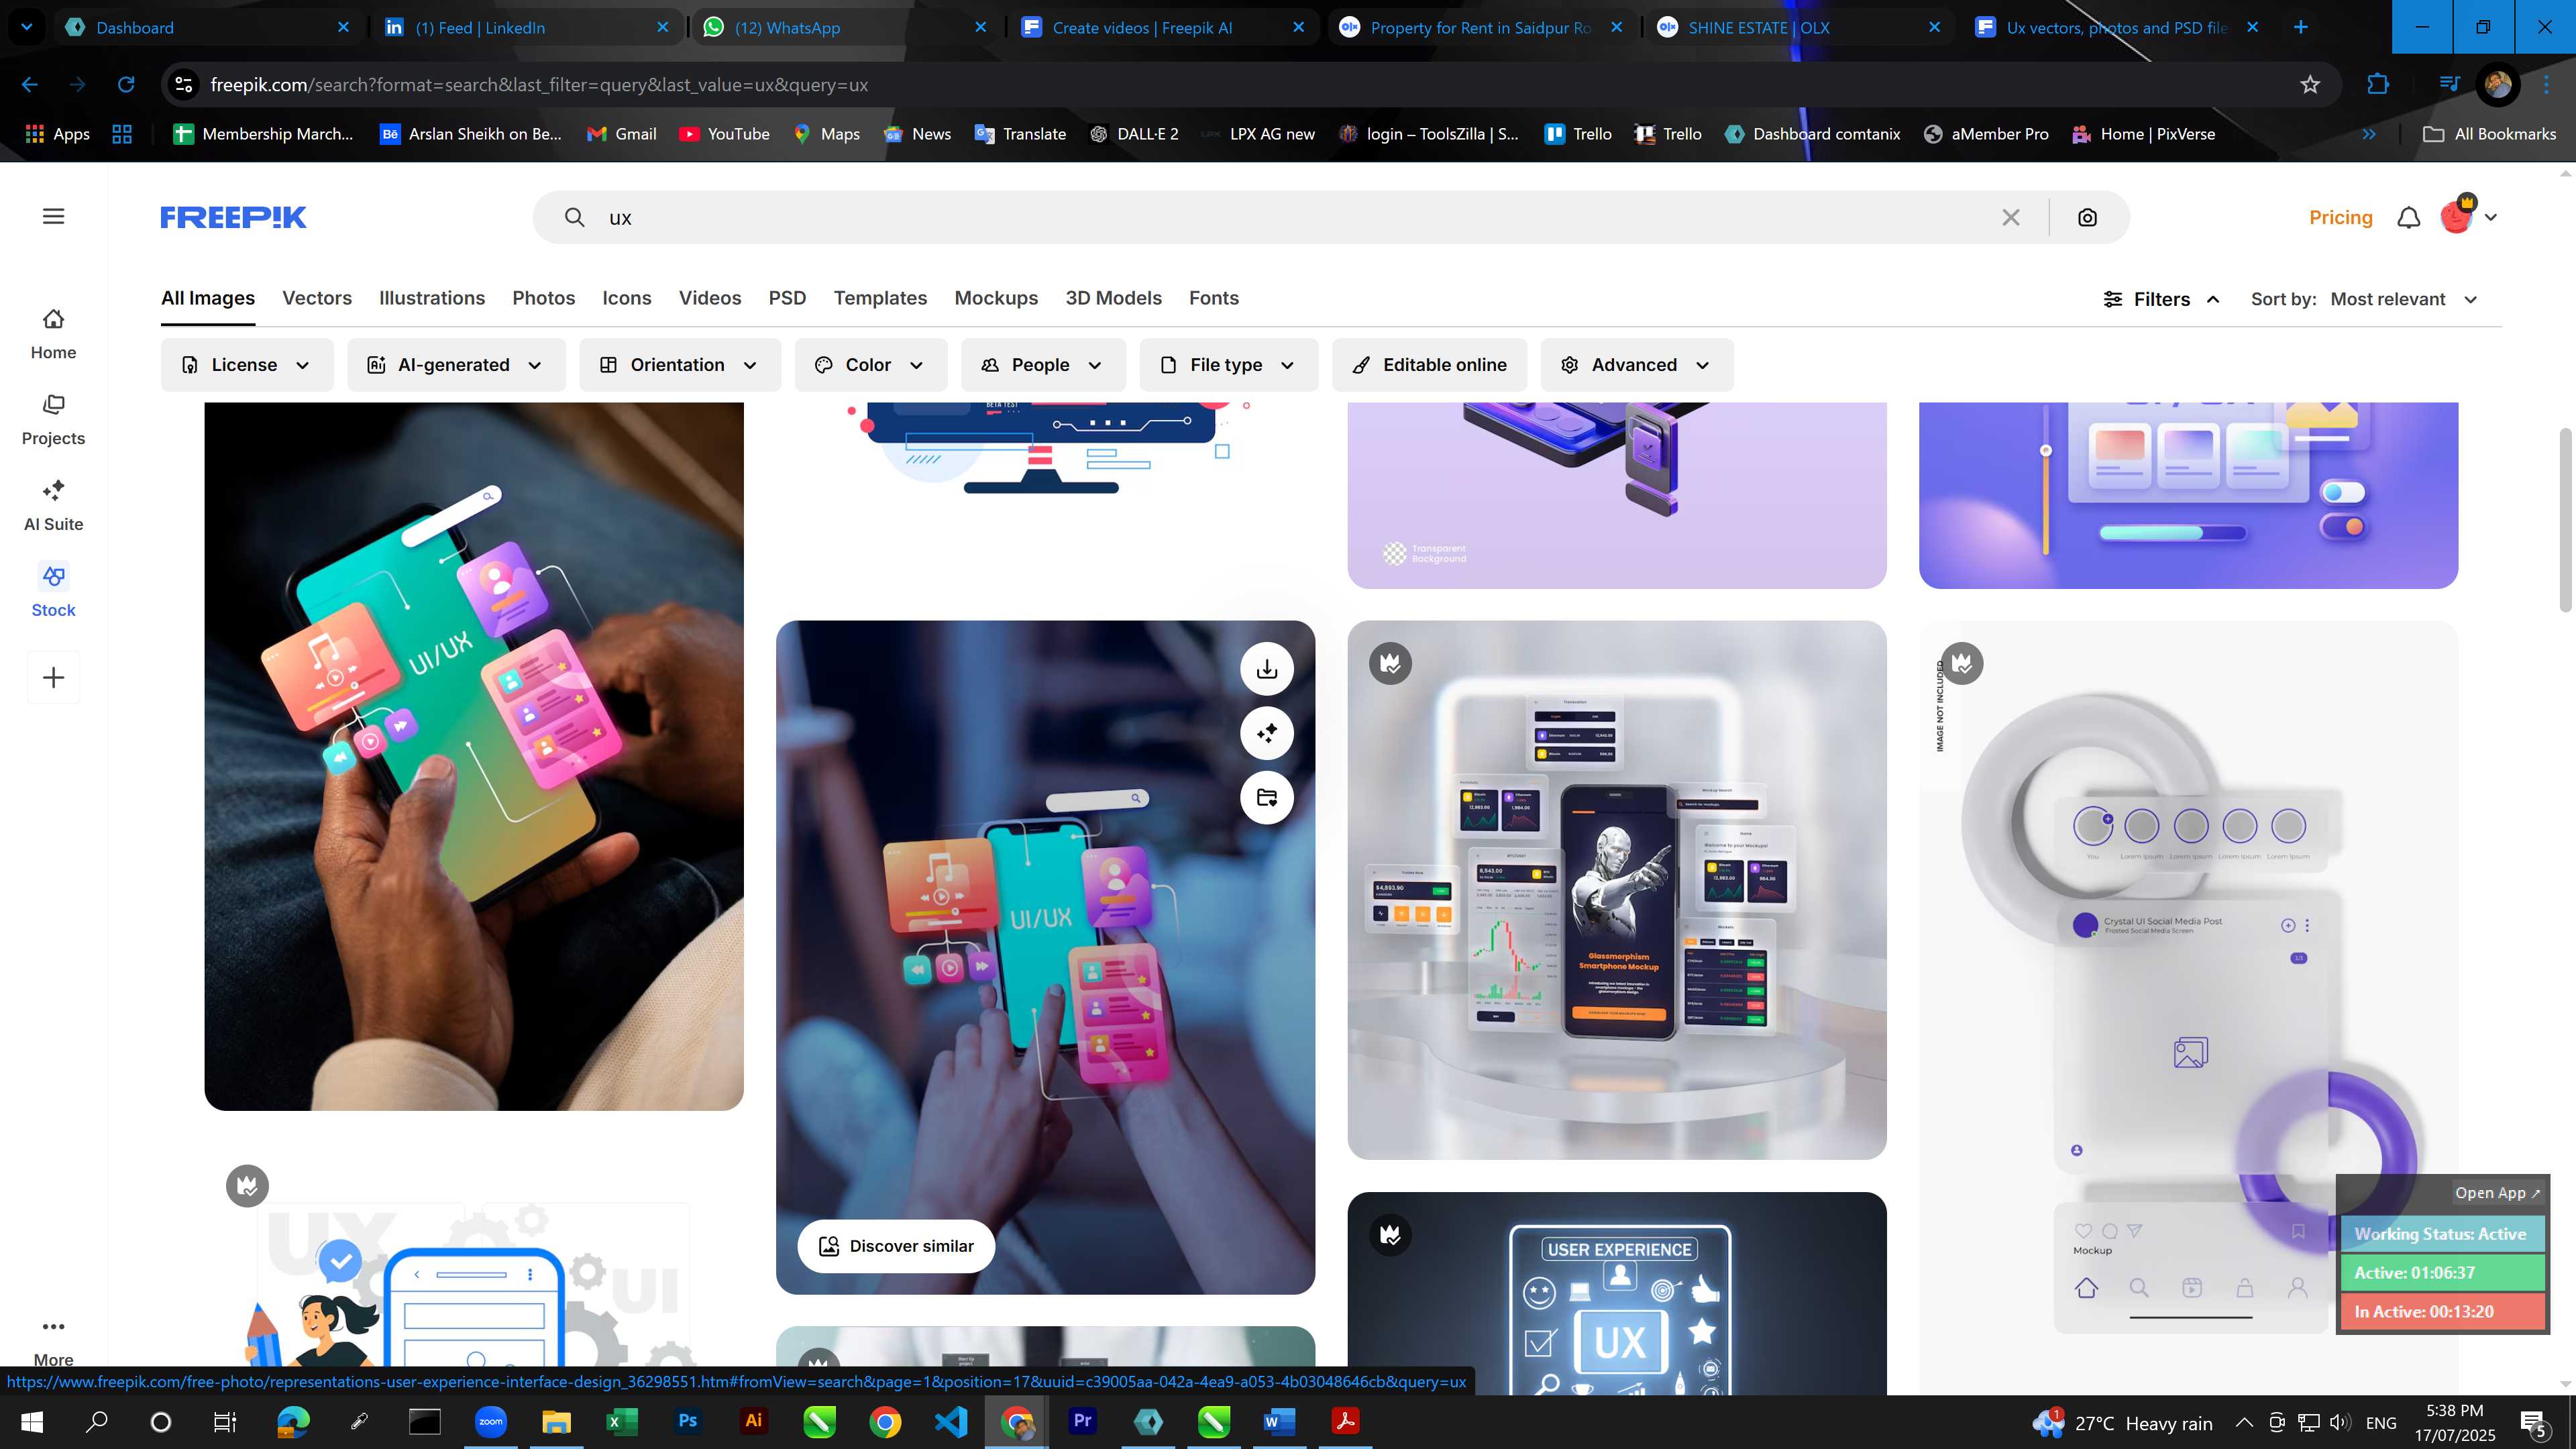Expand the People filter dropdown

pos(1043,365)
